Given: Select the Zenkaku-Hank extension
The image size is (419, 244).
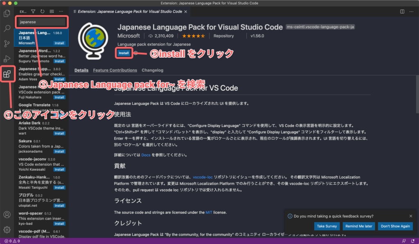Looking at the screenshot, I should [x=41, y=182].
